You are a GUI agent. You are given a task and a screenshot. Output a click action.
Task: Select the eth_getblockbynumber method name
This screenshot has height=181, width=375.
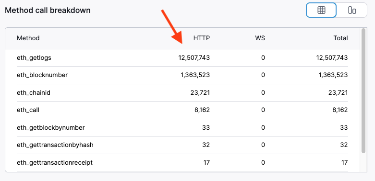click(x=51, y=128)
